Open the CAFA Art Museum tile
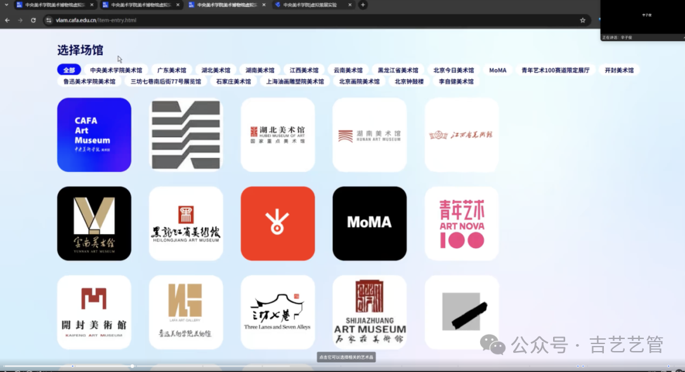The width and height of the screenshot is (685, 372). point(94,135)
